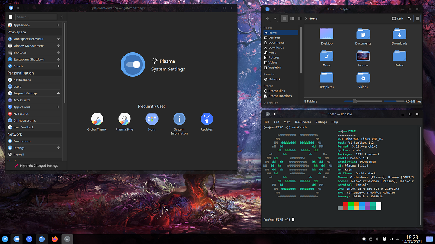
Task: Switch Dolphin to compact view mode
Action: click(292, 19)
